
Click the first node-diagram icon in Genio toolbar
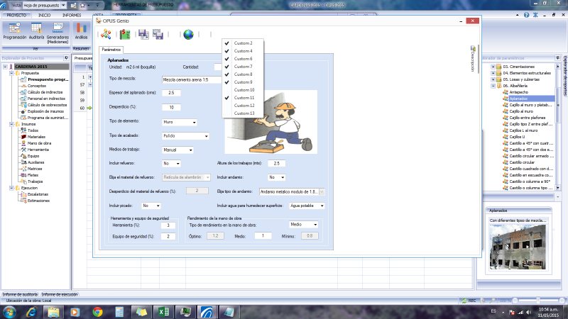coord(106,34)
